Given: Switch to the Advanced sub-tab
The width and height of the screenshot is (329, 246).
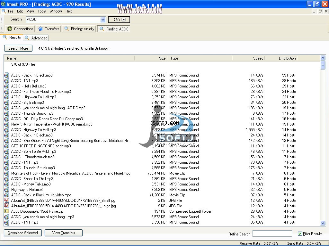Looking at the screenshot, I should [36, 38].
